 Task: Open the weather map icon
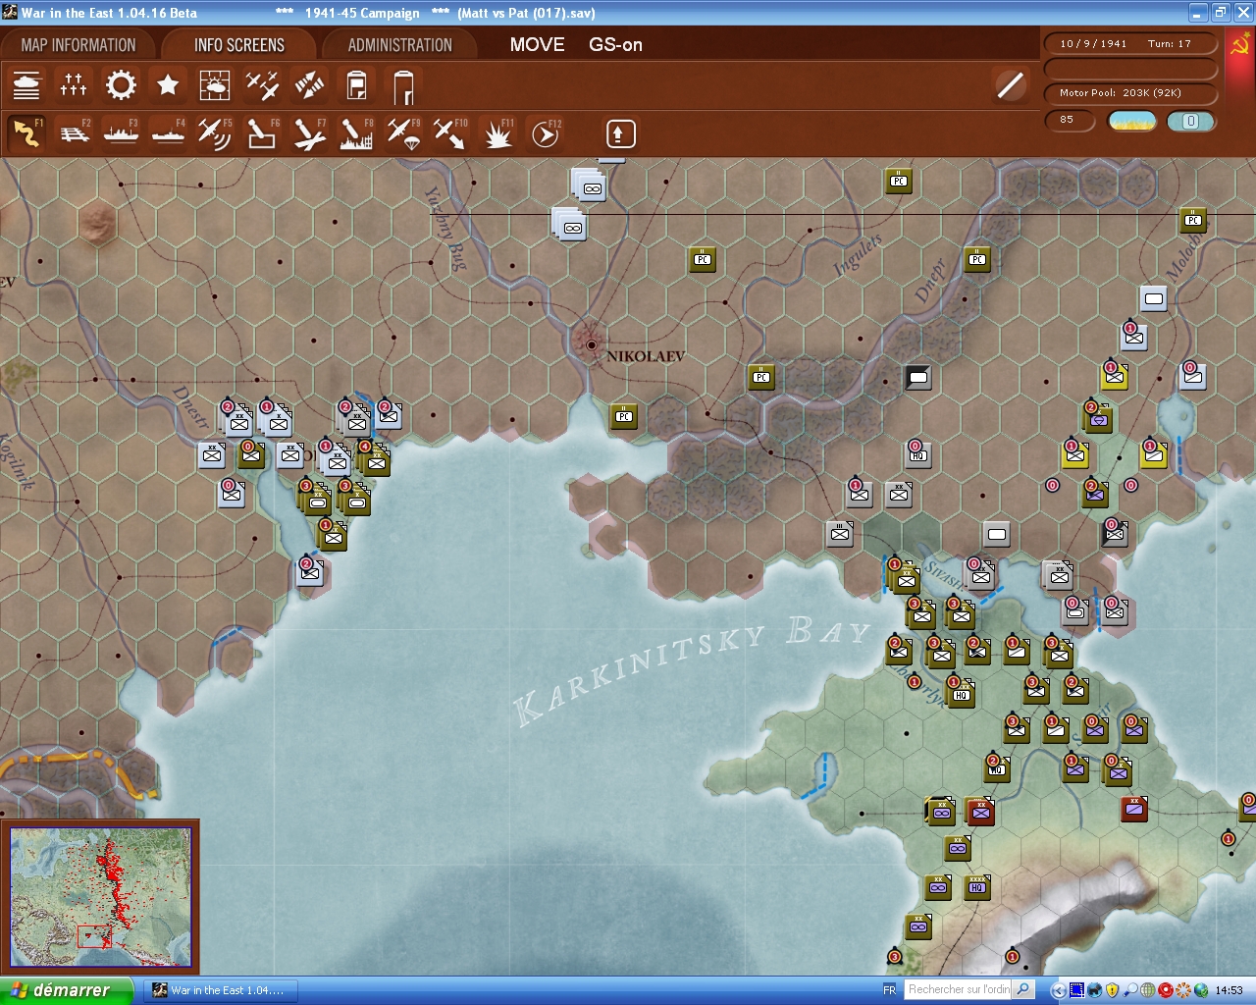coord(215,85)
